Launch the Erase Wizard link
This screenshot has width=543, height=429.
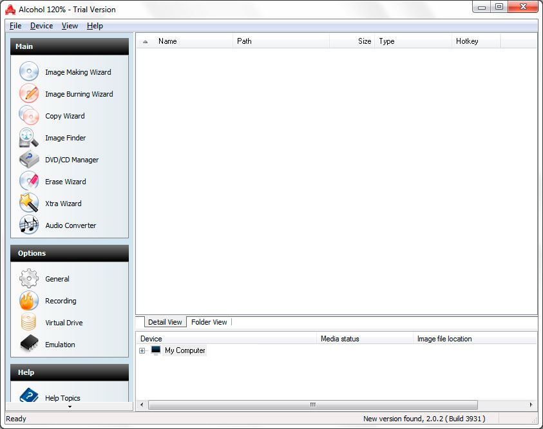tap(66, 182)
